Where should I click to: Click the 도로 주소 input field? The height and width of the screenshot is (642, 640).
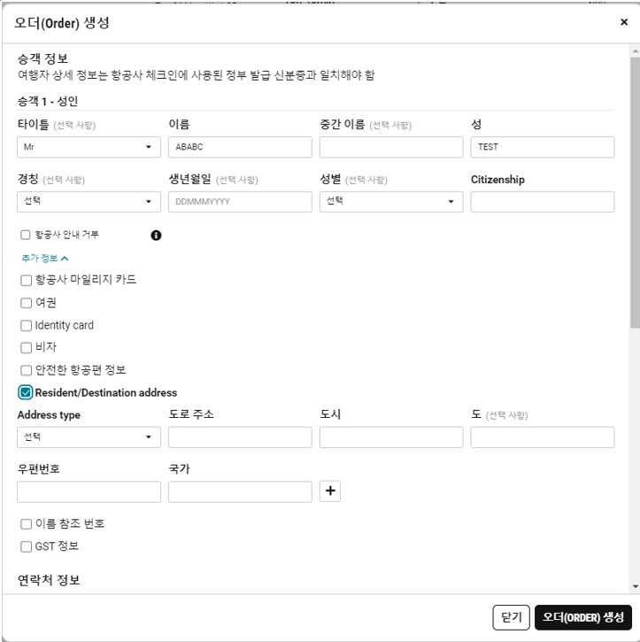pos(240,437)
